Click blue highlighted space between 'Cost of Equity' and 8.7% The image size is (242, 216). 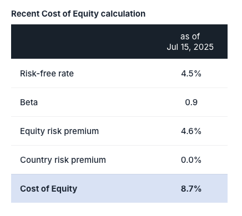[x=129, y=188]
